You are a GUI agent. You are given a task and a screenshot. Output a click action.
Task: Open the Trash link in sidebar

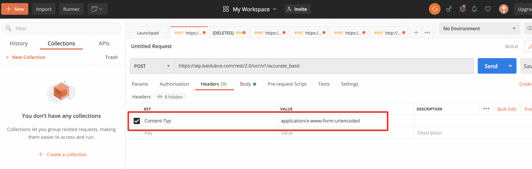pos(111,57)
